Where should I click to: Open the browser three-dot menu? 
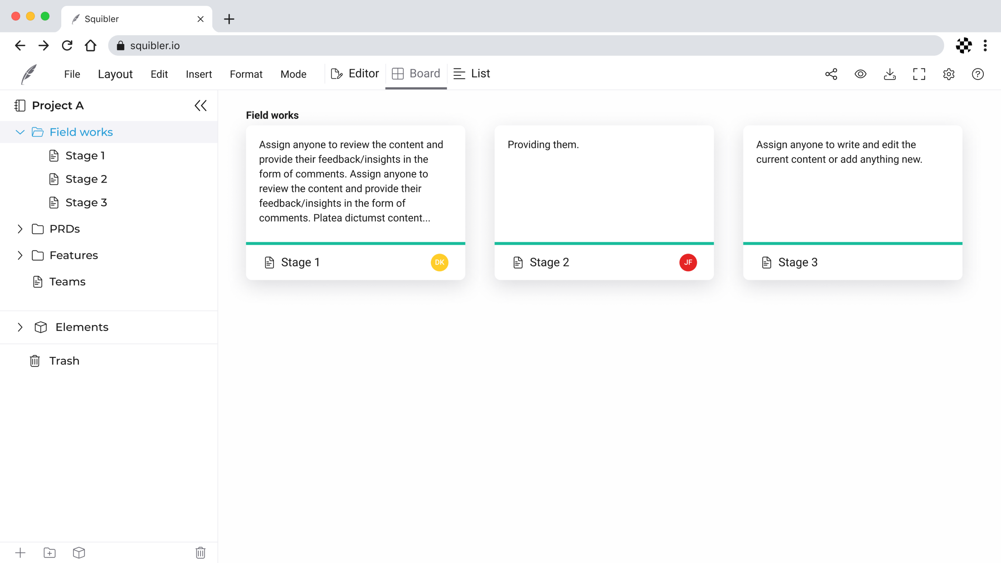tap(985, 46)
